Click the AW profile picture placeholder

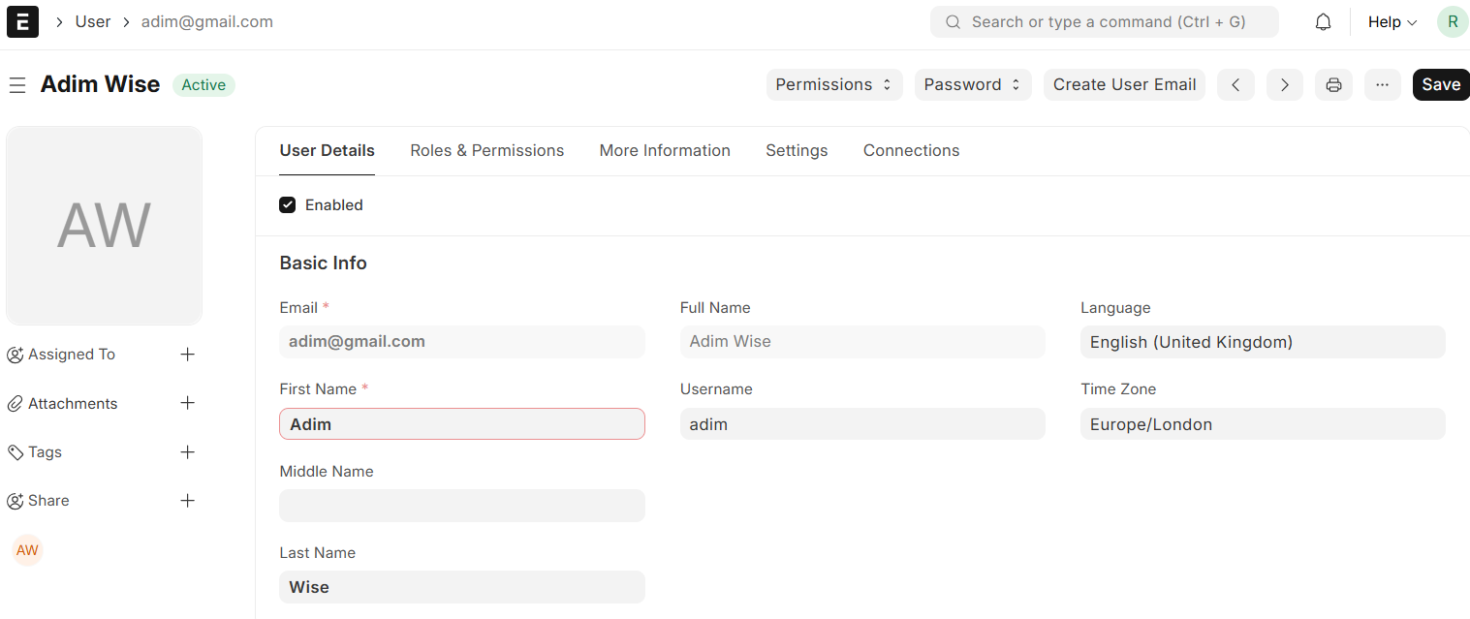(x=104, y=226)
